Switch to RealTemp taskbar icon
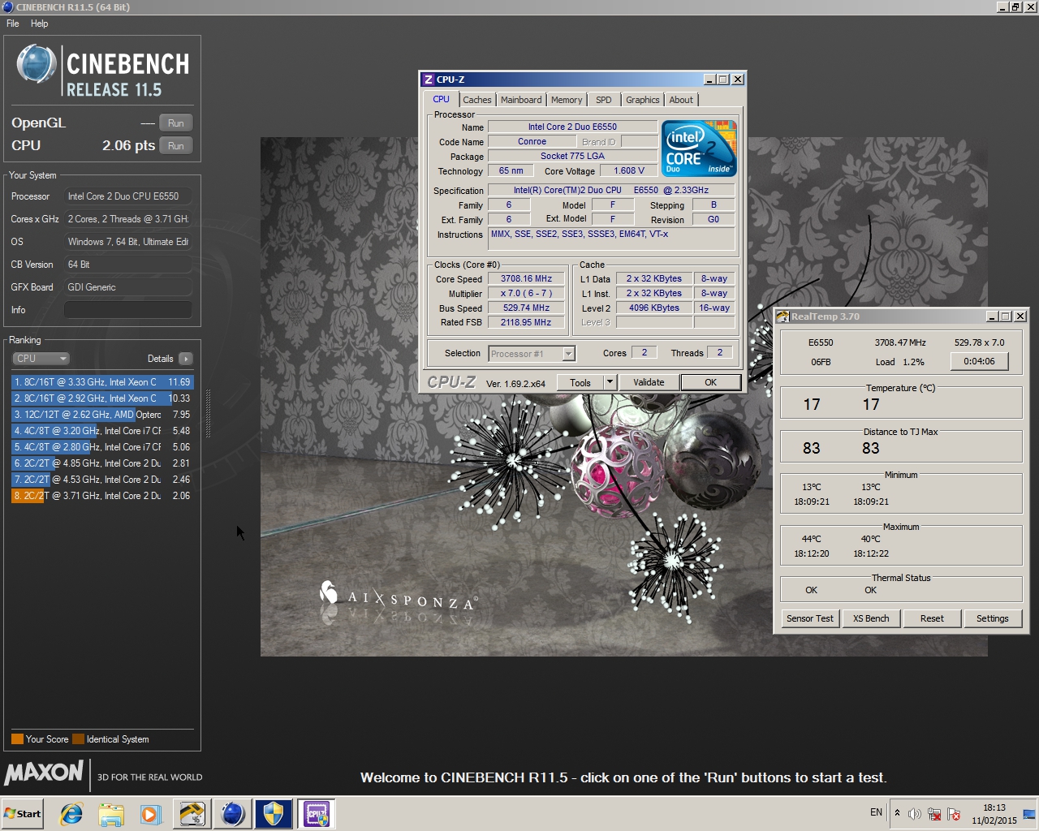This screenshot has width=1039, height=831. pyautogui.click(x=192, y=814)
